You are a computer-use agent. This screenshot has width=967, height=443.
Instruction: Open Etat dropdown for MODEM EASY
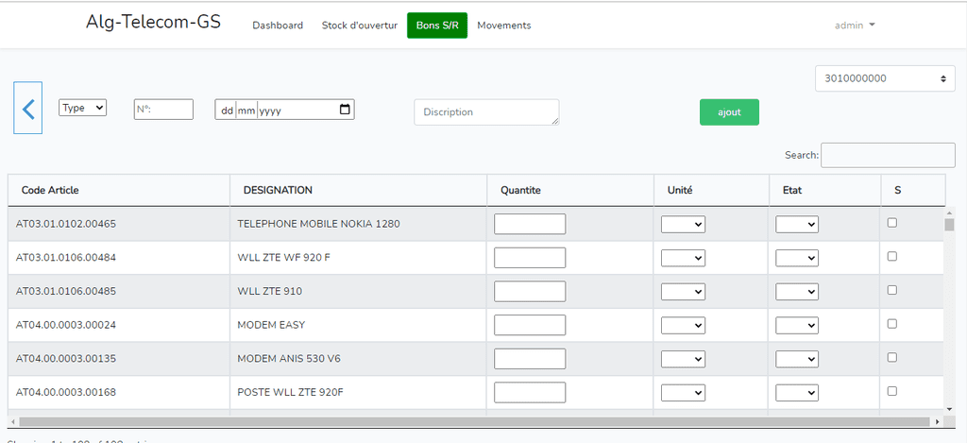point(797,325)
